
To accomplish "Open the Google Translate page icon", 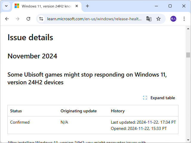I will click(x=149, y=19).
